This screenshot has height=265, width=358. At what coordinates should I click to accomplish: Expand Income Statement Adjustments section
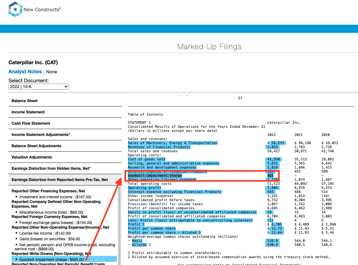click(65, 135)
